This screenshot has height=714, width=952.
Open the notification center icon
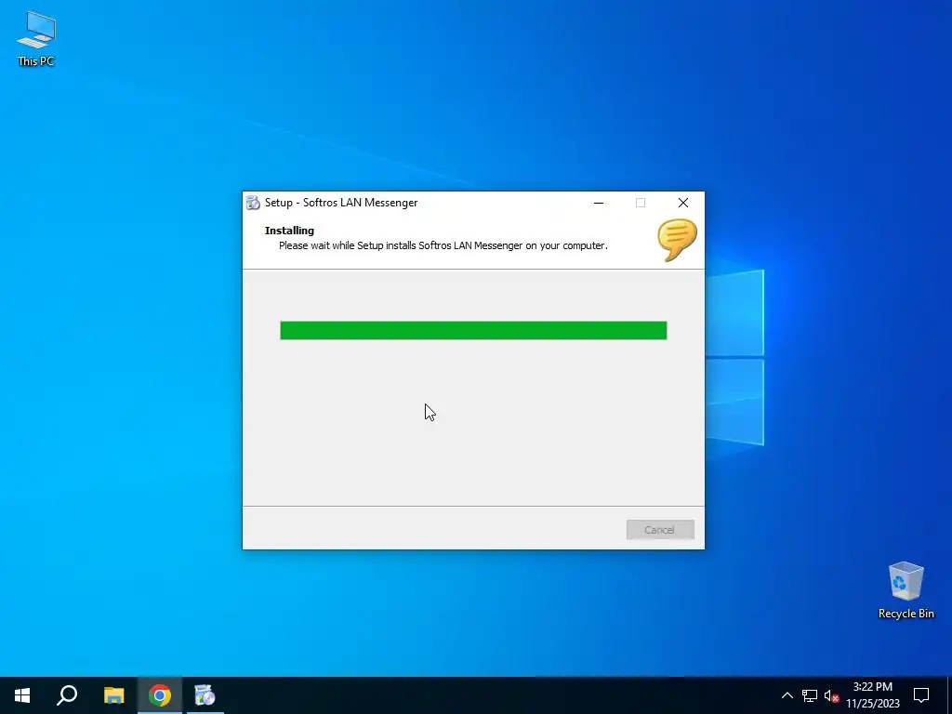click(x=921, y=695)
